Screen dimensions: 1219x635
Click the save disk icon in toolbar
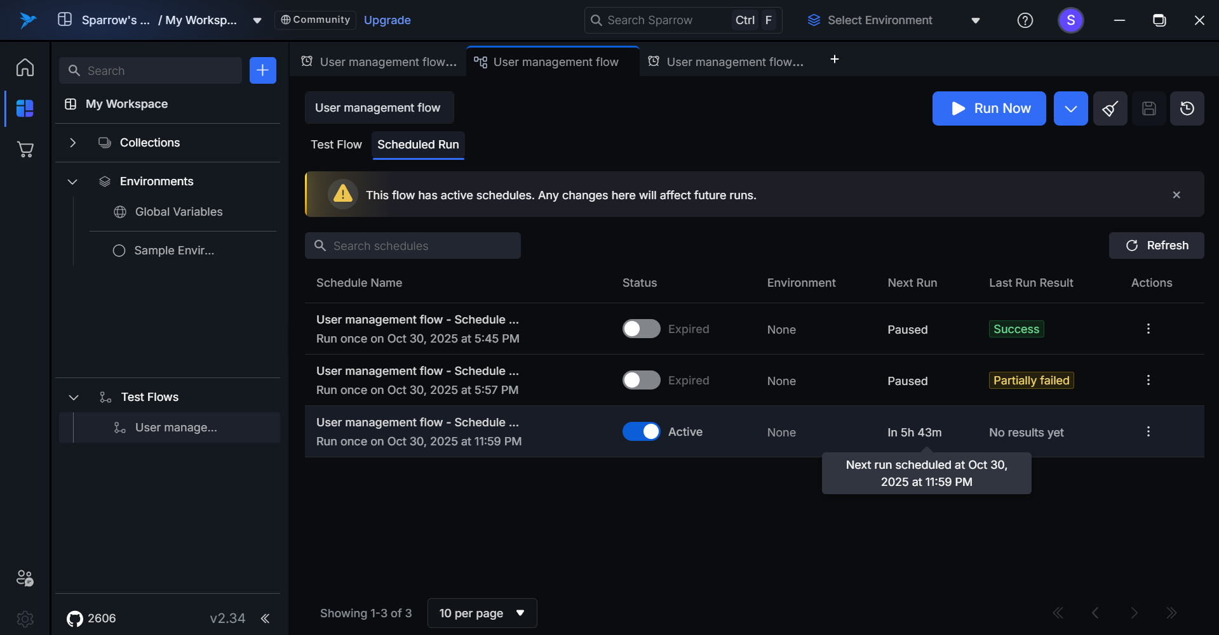point(1148,108)
